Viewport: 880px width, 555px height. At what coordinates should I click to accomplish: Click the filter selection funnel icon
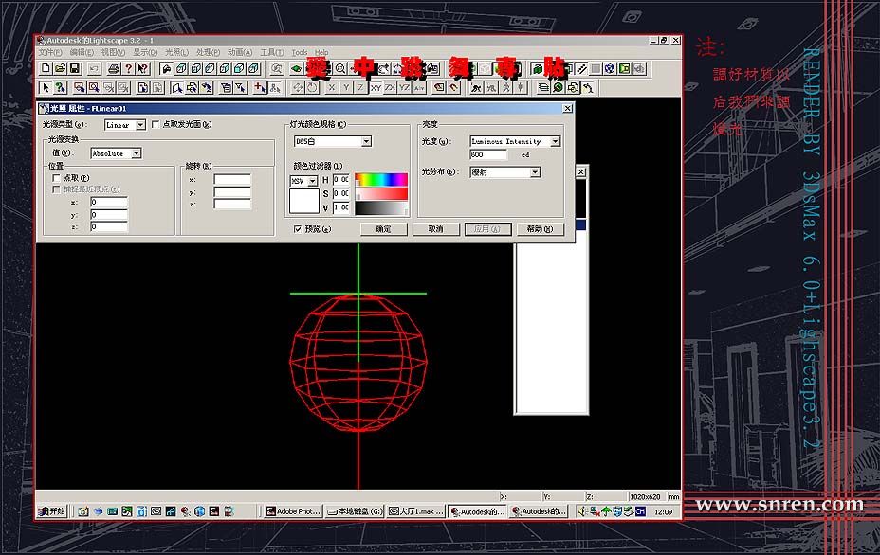click(x=240, y=87)
